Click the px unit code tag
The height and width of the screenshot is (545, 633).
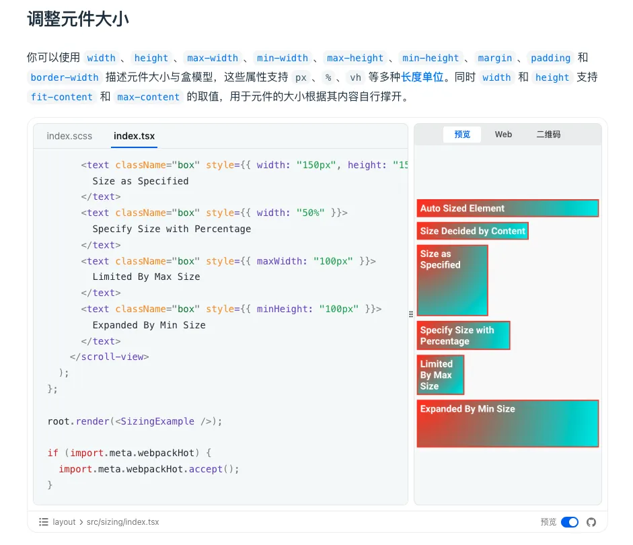(301, 77)
